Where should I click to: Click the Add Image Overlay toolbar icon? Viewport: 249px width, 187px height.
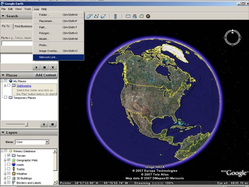point(103,16)
